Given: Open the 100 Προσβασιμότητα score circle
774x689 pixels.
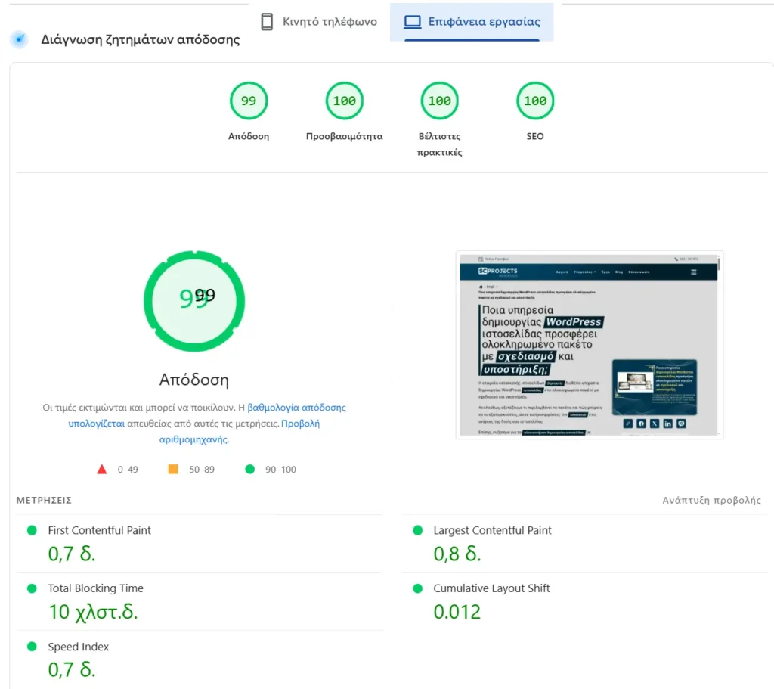Looking at the screenshot, I should (344, 100).
